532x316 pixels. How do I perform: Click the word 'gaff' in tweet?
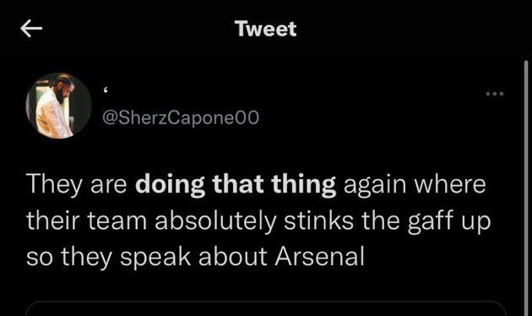point(431,221)
